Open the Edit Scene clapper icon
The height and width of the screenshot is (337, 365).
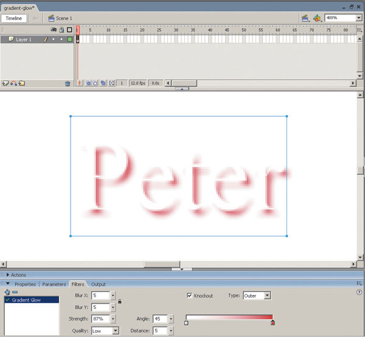tap(305, 18)
